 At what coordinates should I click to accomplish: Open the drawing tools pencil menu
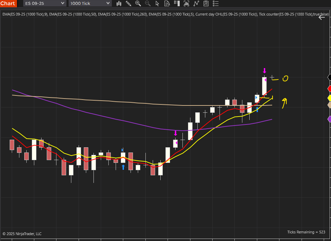point(128,3)
